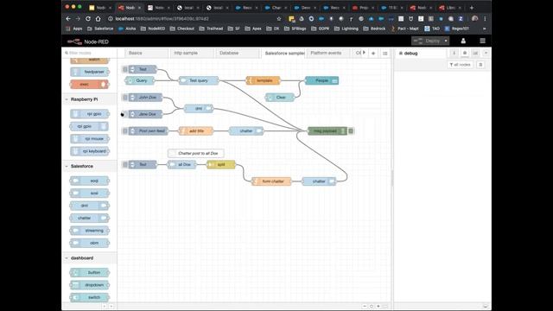Reload the browser page
The height and width of the screenshot is (311, 553).
coord(88,19)
